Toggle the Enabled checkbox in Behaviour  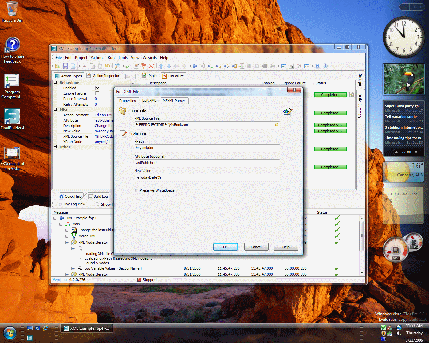click(97, 88)
